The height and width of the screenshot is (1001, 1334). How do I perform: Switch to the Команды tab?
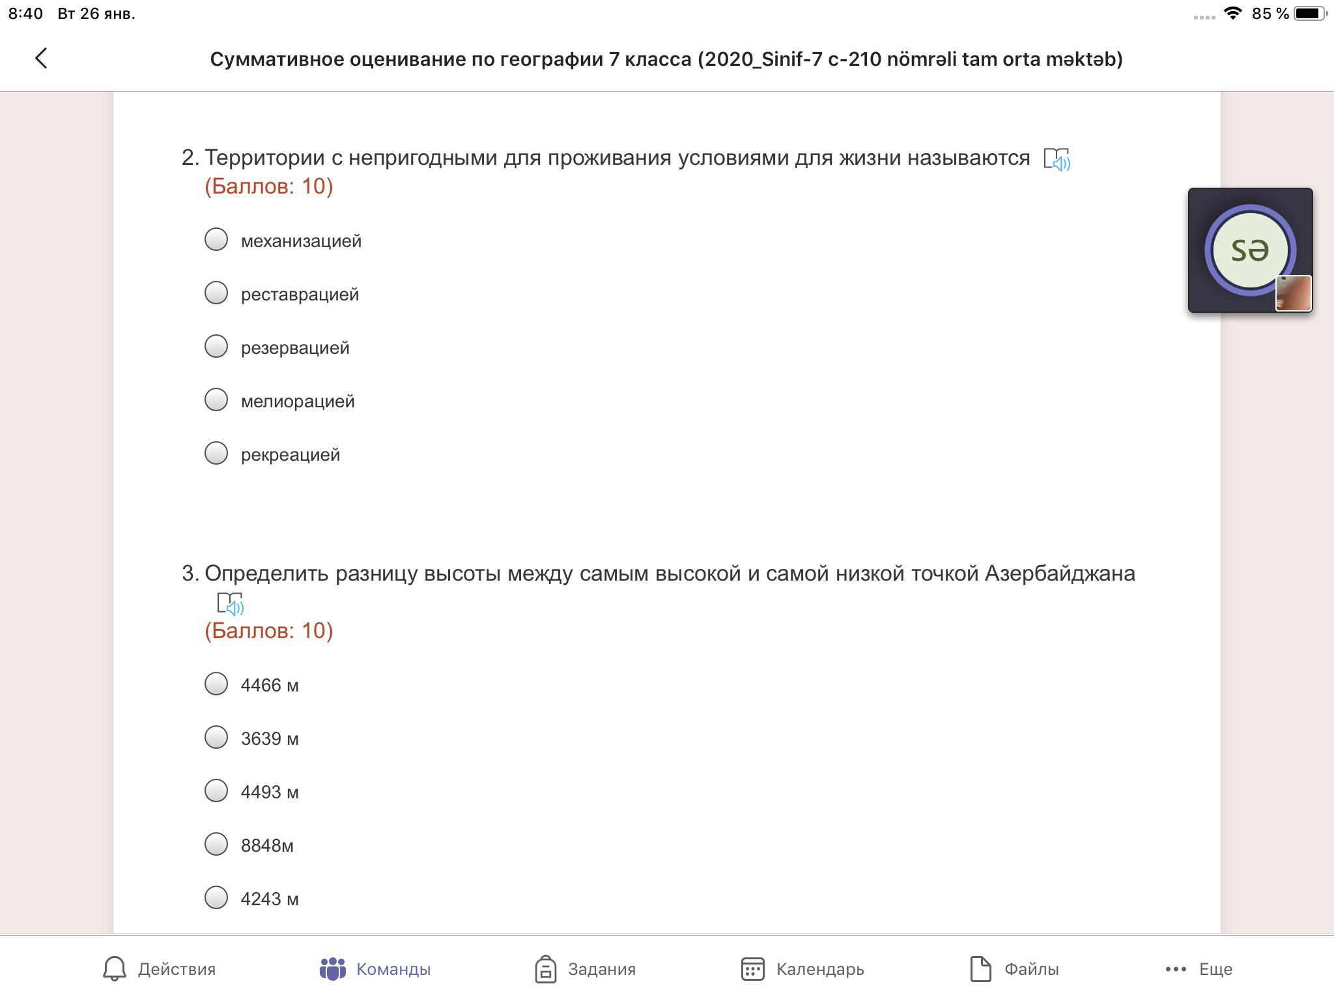tap(375, 969)
